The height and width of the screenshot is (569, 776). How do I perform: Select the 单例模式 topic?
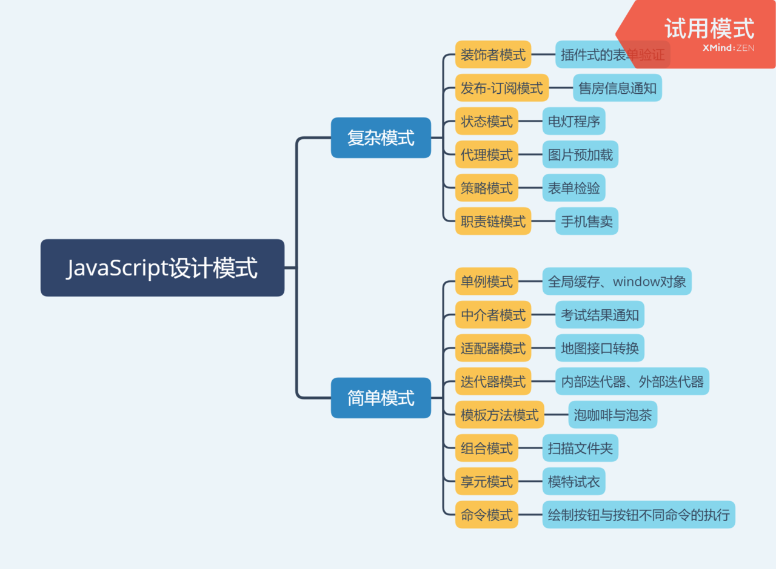tap(486, 281)
